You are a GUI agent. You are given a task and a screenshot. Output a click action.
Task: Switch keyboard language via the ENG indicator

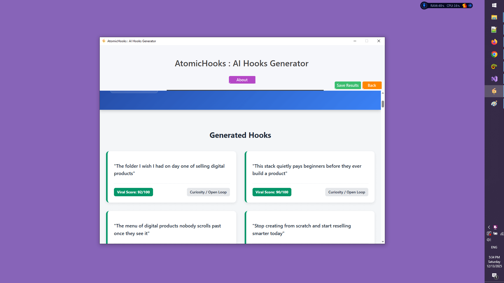point(494,247)
